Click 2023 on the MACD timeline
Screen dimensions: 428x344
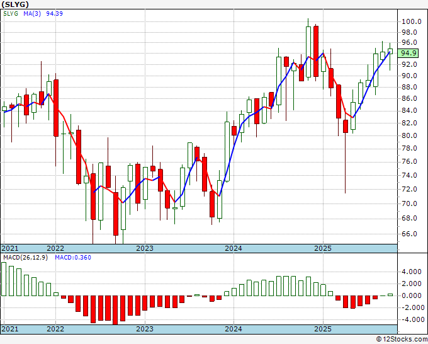pos(145,329)
